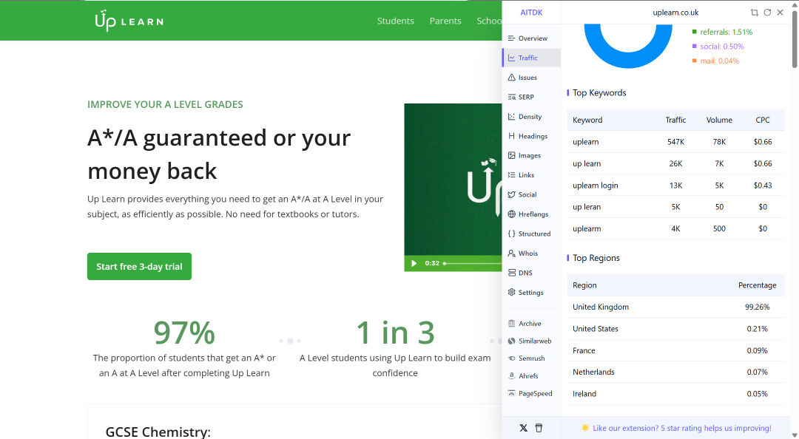
Task: Click the DNS server icon
Action: pos(512,273)
